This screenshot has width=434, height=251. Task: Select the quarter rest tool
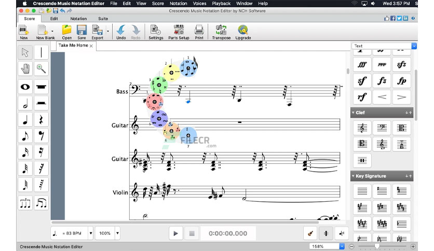(41, 119)
